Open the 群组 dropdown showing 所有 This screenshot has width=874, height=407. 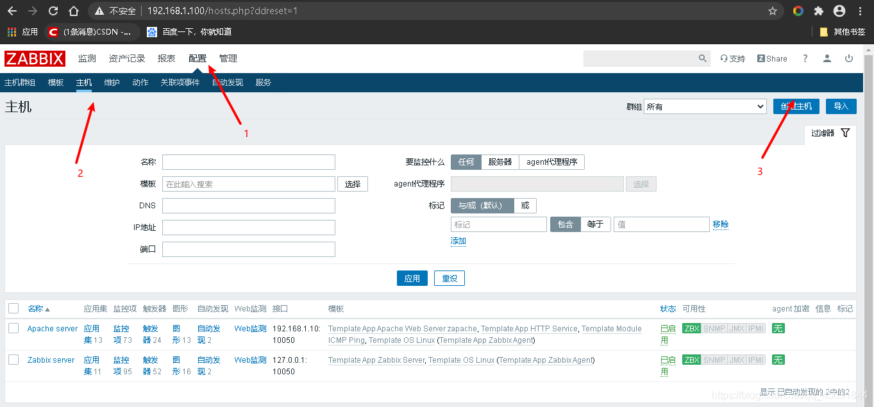705,106
